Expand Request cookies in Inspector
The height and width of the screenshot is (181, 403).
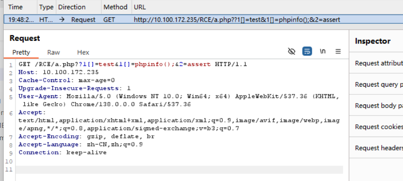[379, 126]
